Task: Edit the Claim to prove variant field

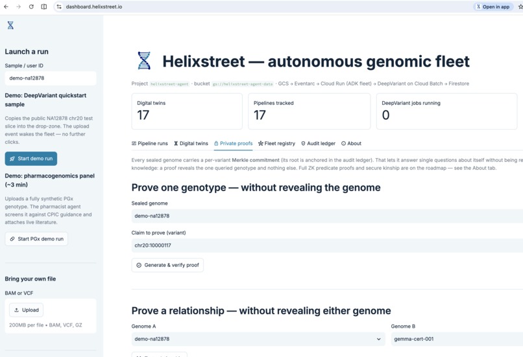Action: (327, 246)
